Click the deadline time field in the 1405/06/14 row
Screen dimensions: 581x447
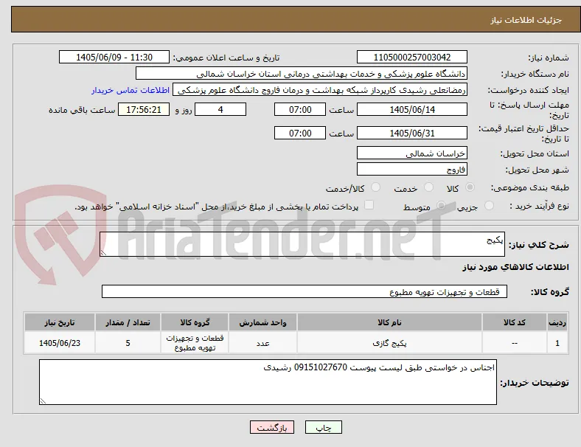tap(300, 109)
